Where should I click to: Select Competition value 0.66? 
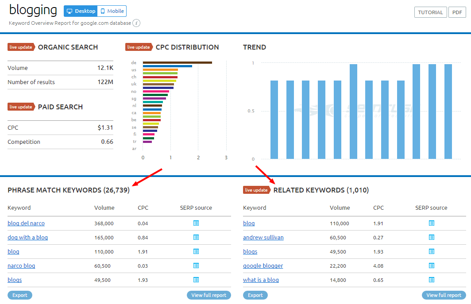pyautogui.click(x=107, y=142)
